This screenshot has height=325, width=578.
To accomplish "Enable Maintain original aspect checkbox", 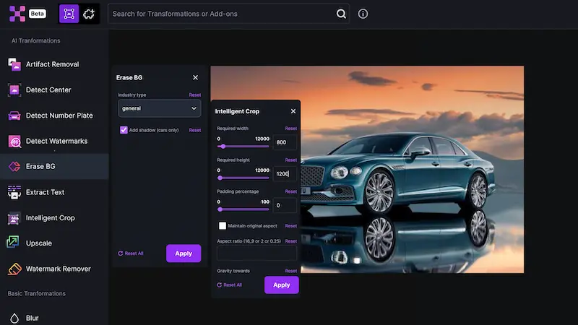I will [223, 225].
